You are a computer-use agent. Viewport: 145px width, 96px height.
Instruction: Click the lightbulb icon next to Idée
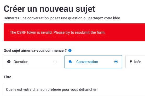131,62
